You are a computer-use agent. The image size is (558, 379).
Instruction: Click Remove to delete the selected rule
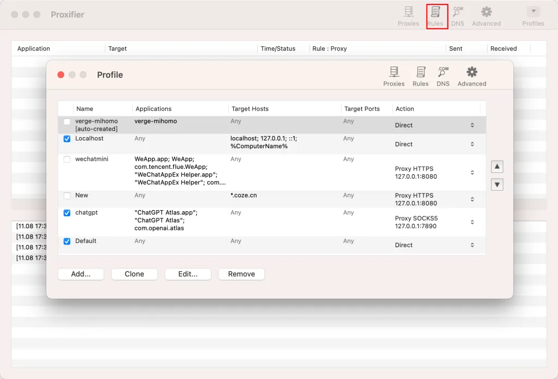point(241,274)
